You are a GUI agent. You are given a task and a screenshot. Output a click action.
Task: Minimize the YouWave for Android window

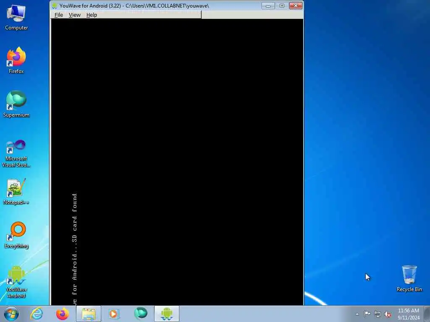(x=268, y=6)
